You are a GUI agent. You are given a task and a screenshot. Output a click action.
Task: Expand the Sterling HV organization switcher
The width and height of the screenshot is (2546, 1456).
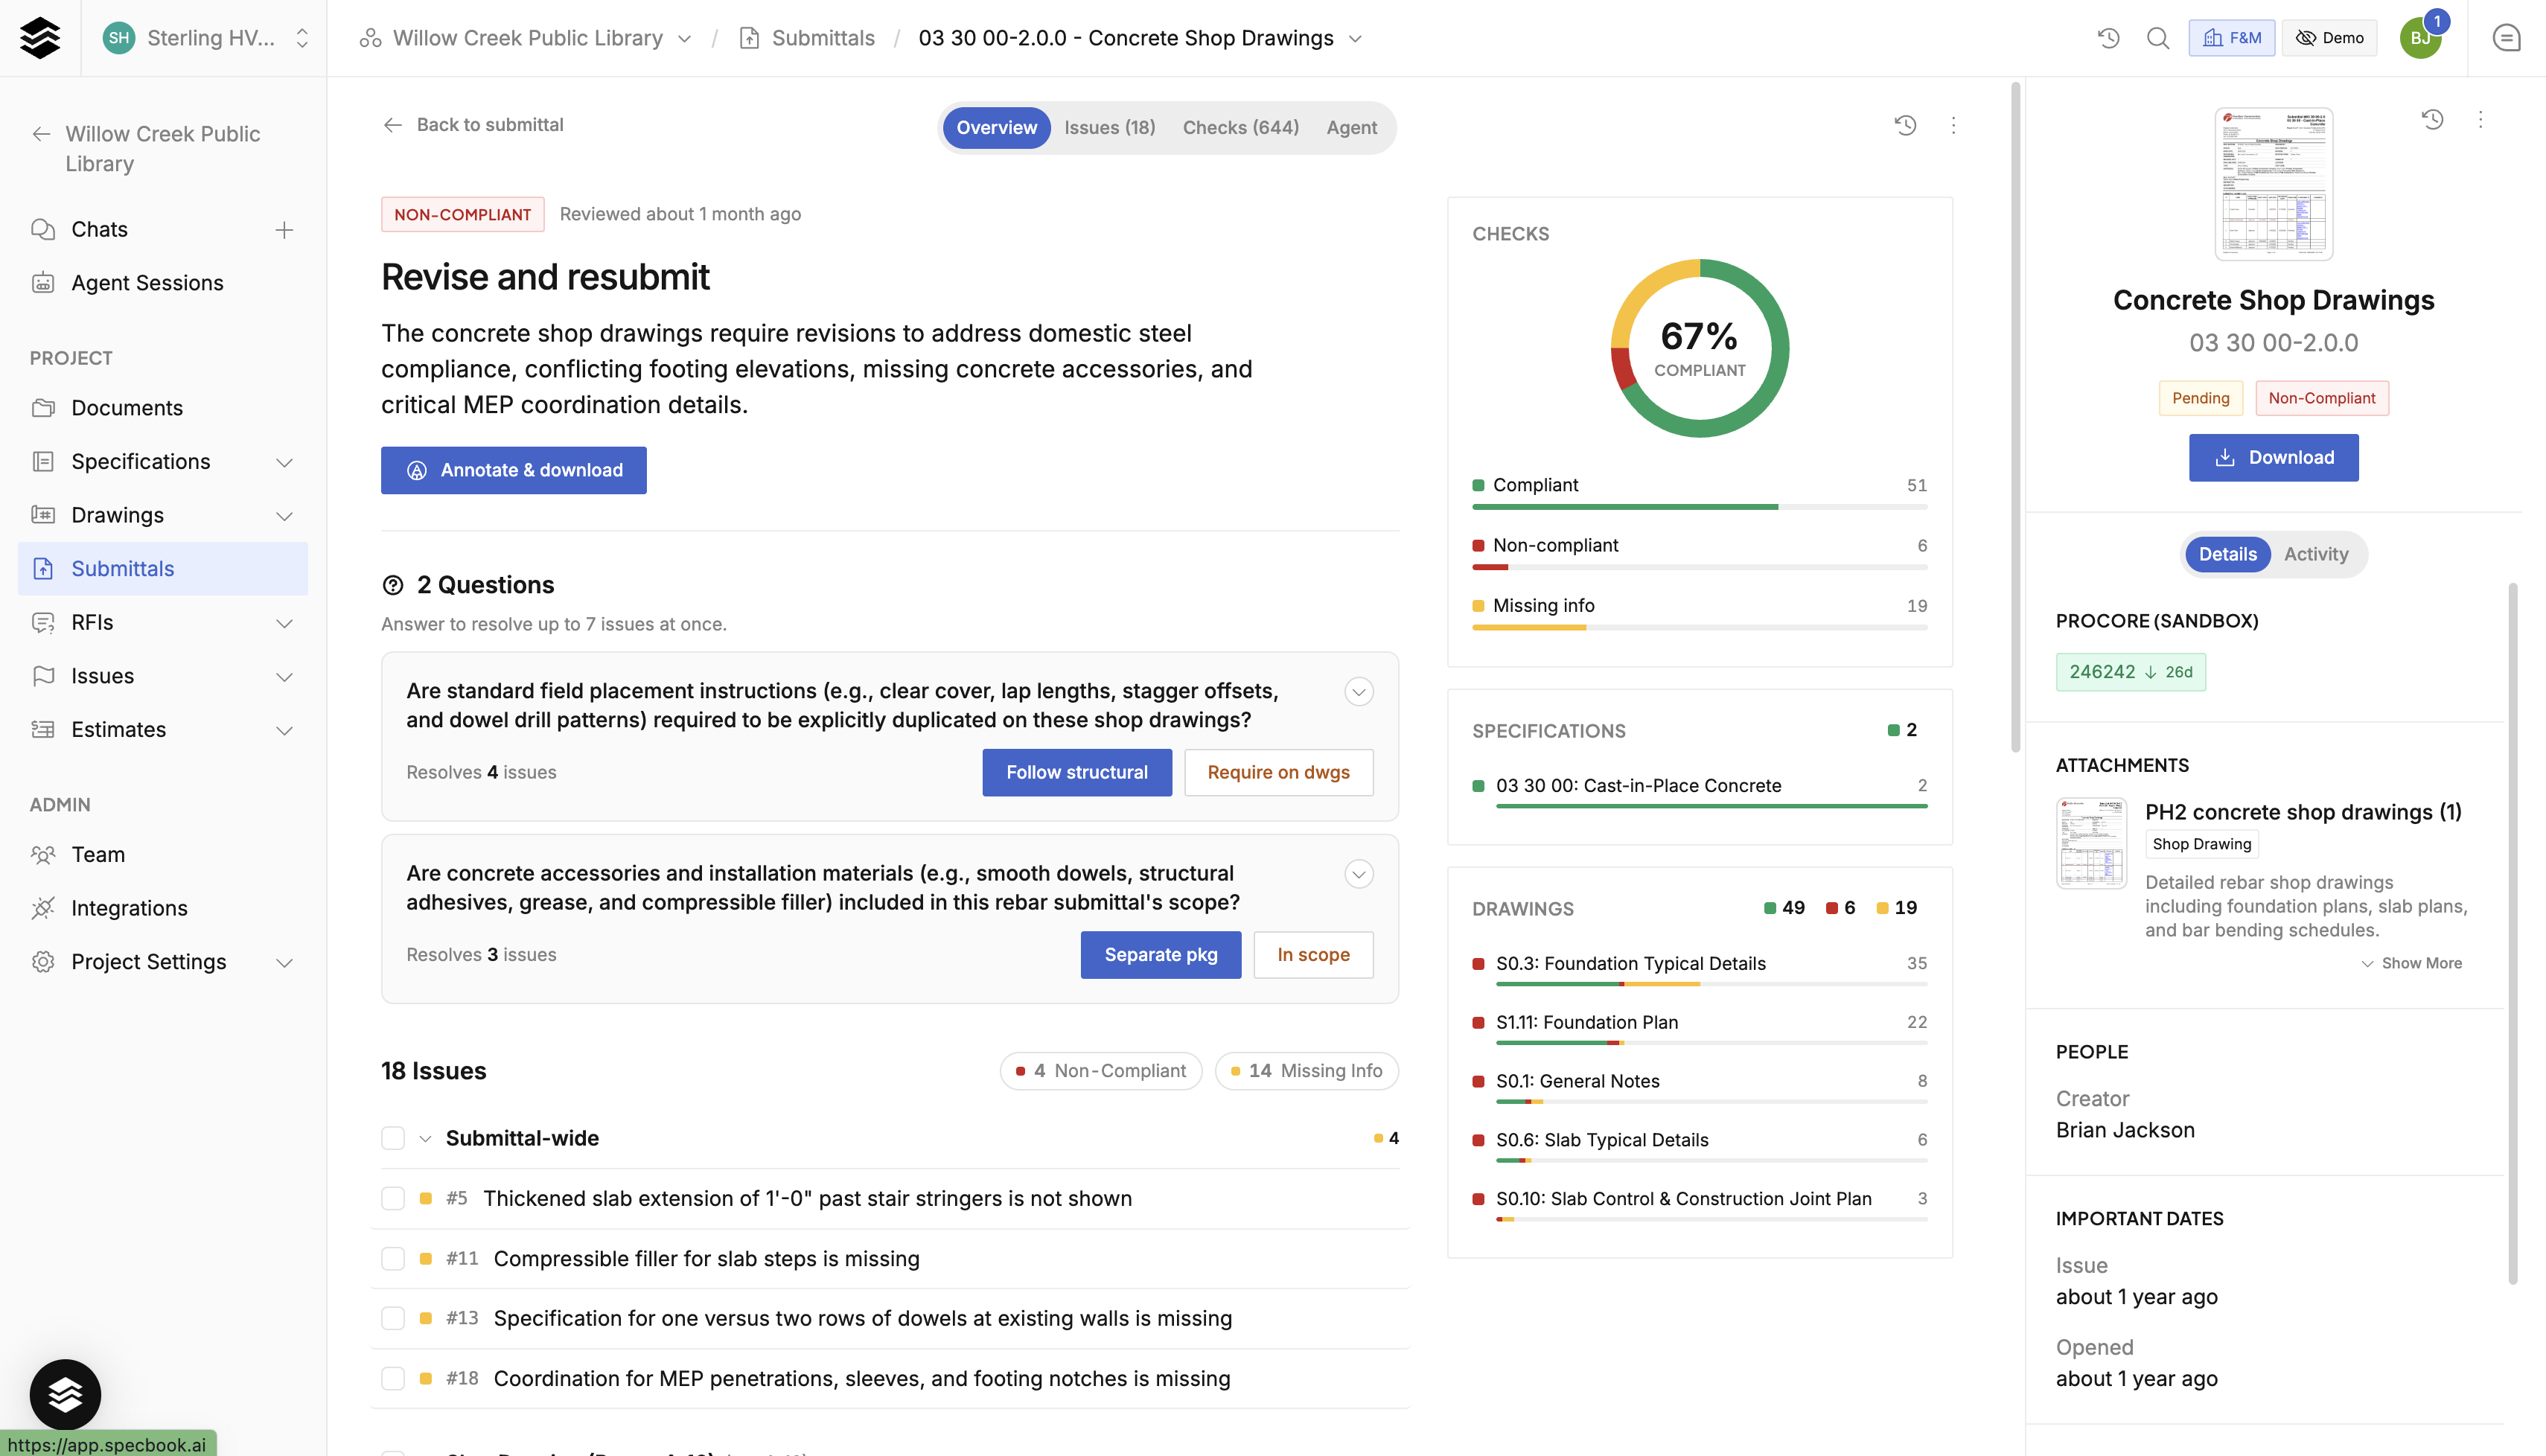pos(302,38)
